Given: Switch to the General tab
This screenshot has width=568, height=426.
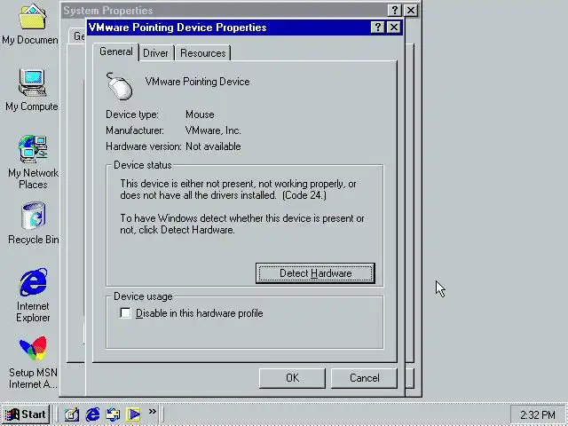Looking at the screenshot, I should pyautogui.click(x=116, y=51).
